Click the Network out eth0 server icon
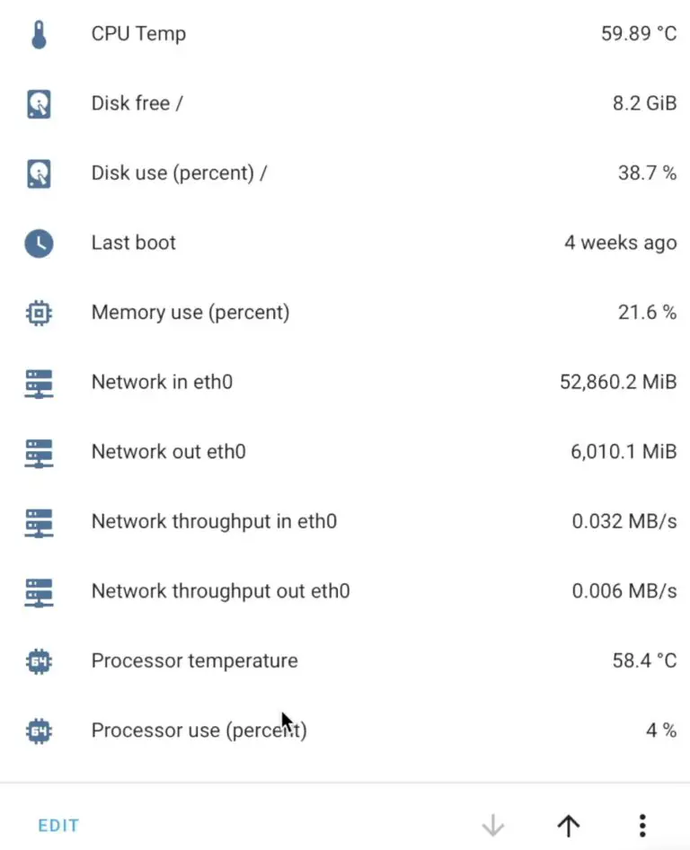The height and width of the screenshot is (850, 690). (38, 452)
